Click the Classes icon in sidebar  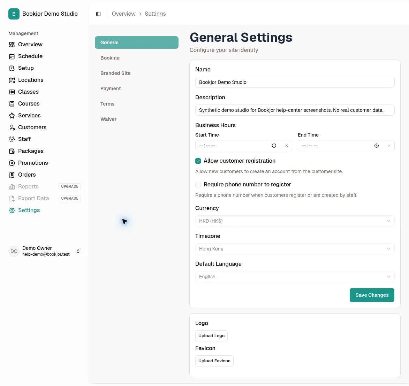point(12,92)
